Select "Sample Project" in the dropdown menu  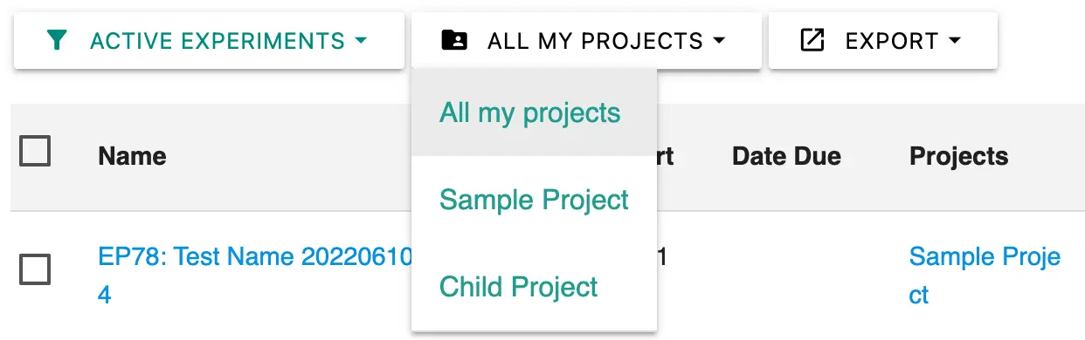(534, 200)
